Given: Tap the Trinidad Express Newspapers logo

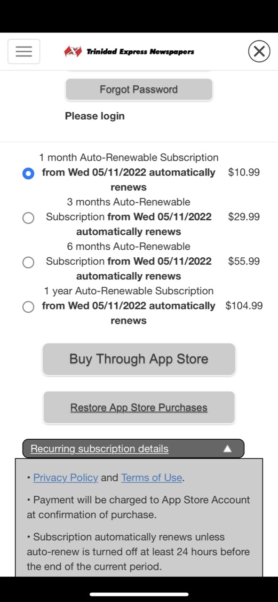Looking at the screenshot, I should click(x=129, y=52).
